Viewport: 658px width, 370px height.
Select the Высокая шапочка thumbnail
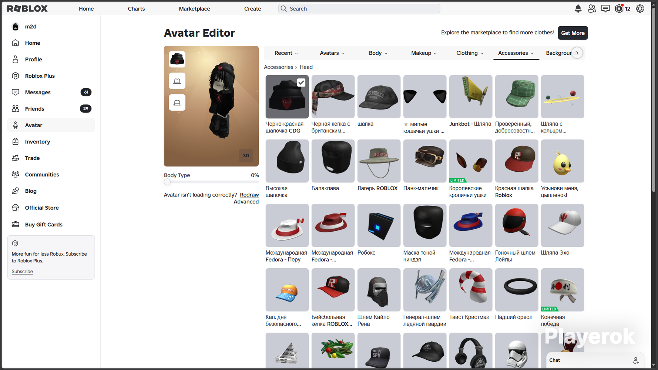click(x=287, y=161)
